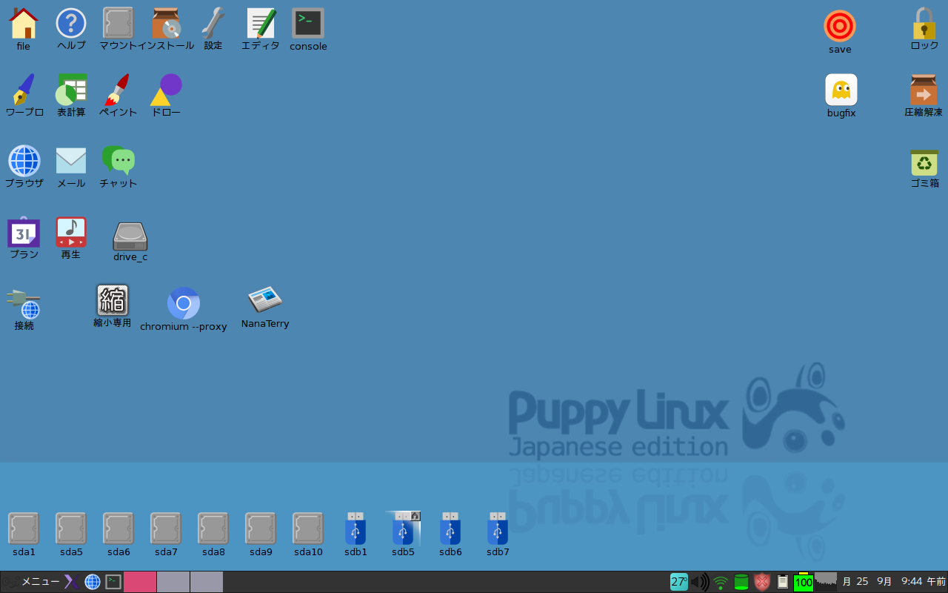Screen dimensions: 948x593
Task: Lock the session with the ロック icon
Action: point(924,24)
